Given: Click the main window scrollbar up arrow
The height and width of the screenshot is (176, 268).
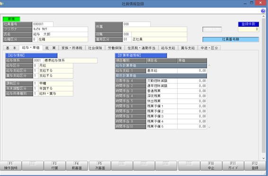Looking at the screenshot, I should coord(263,17).
